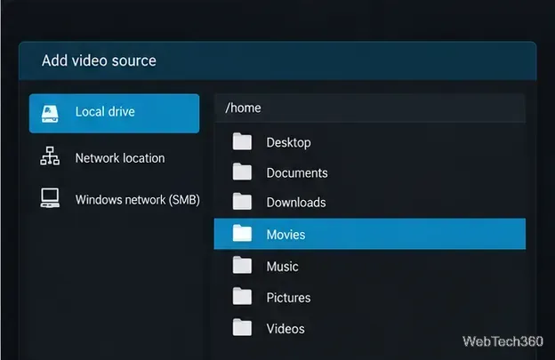Click the Desktop folder icon
555x360 pixels.
pos(242,141)
